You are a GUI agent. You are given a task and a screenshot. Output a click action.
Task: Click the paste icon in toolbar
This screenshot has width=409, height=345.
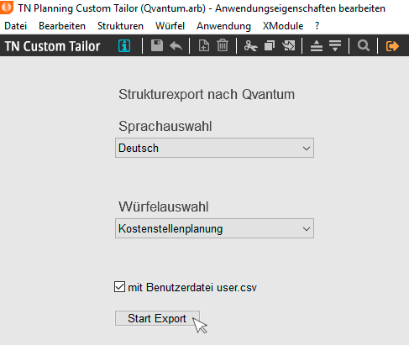(x=289, y=45)
